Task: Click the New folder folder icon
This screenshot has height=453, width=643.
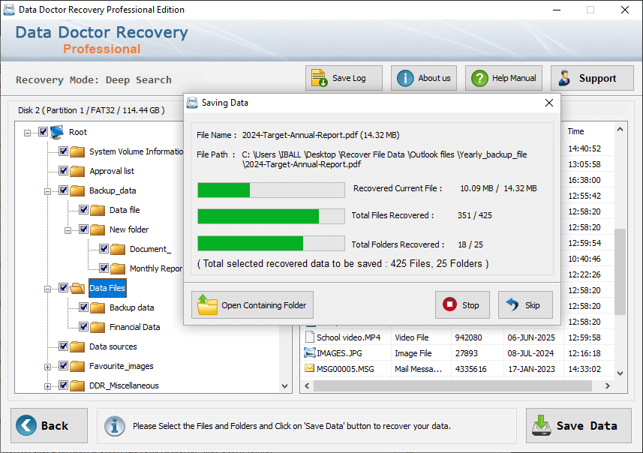Action: pyautogui.click(x=98, y=229)
